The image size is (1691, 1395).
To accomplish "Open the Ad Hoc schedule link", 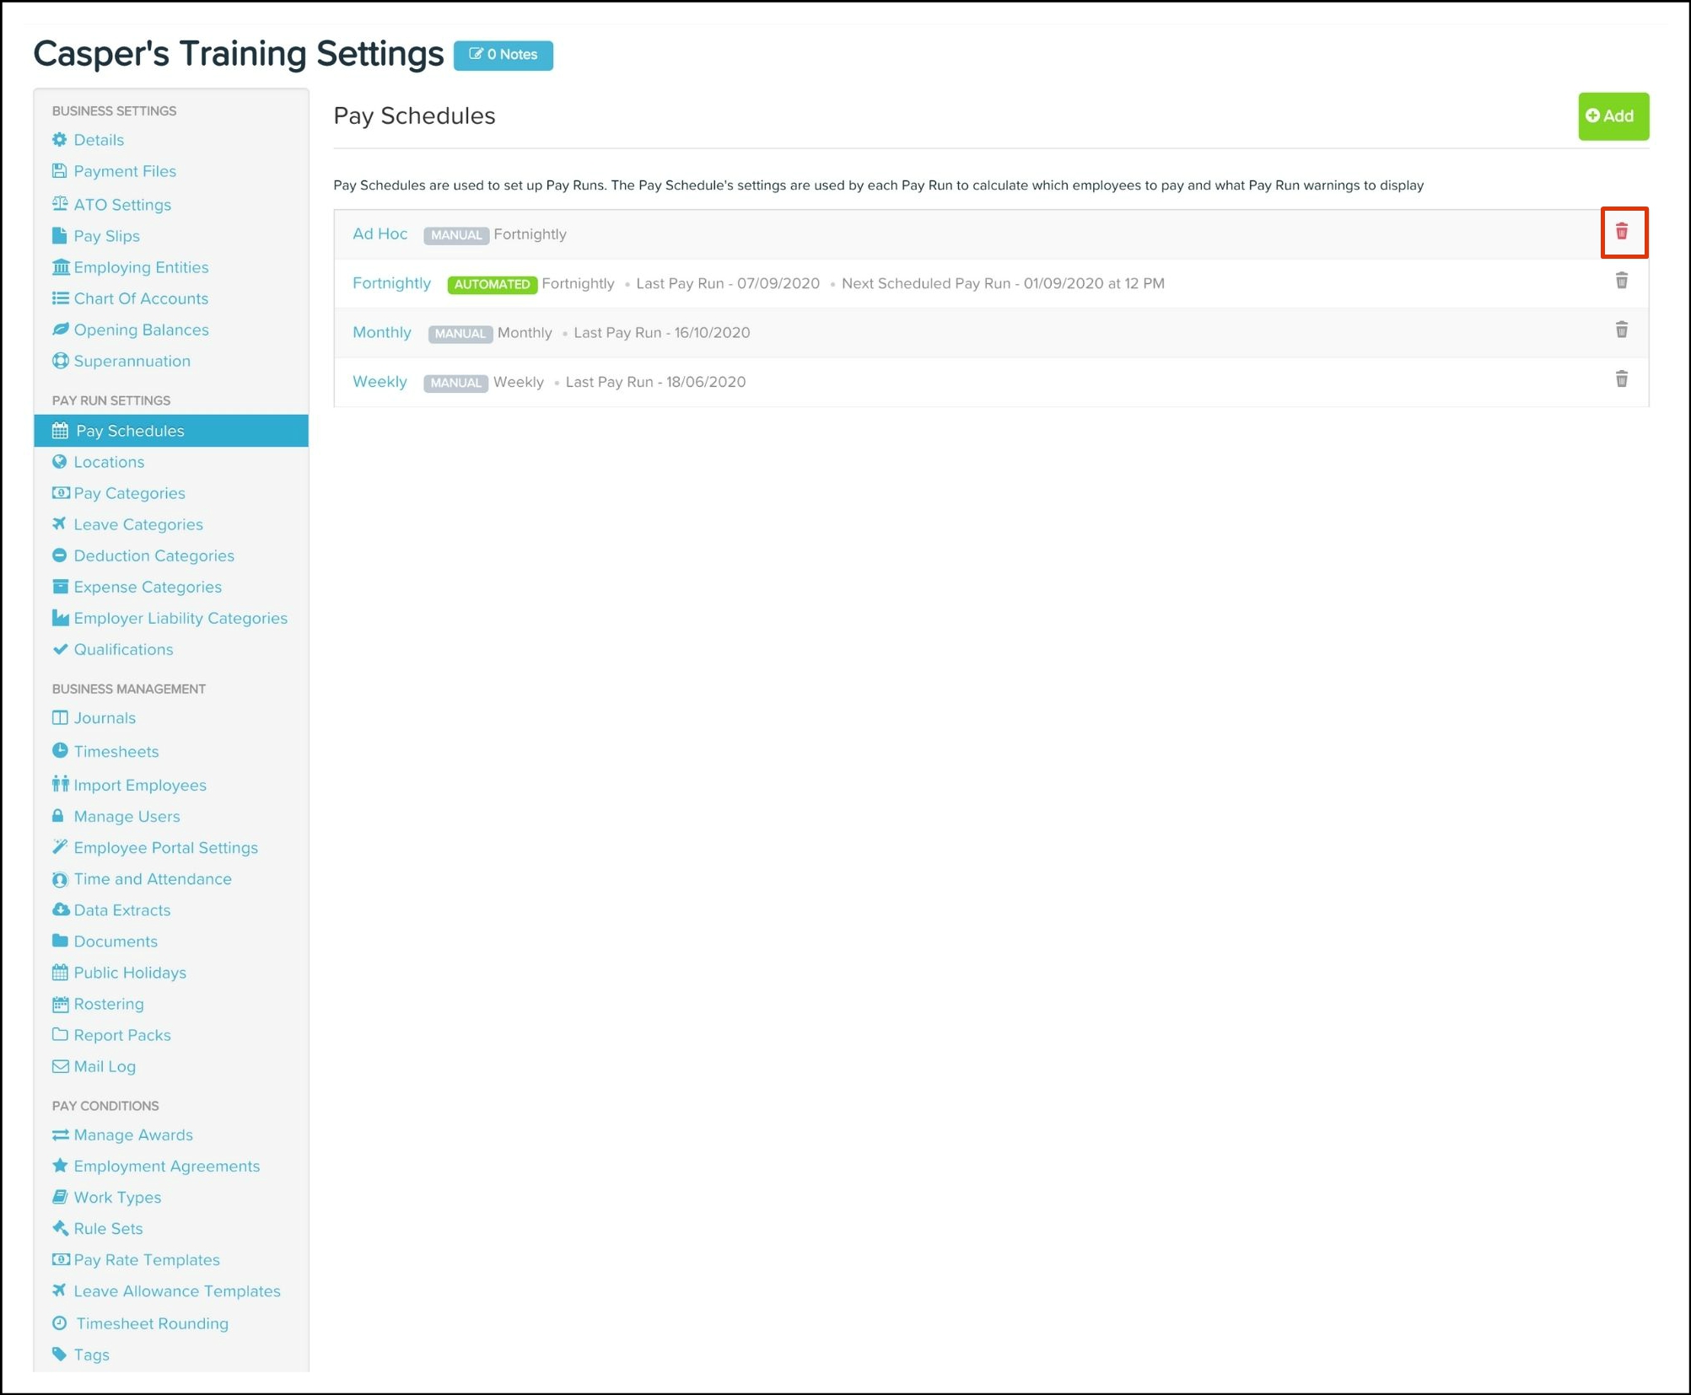I will (x=380, y=234).
